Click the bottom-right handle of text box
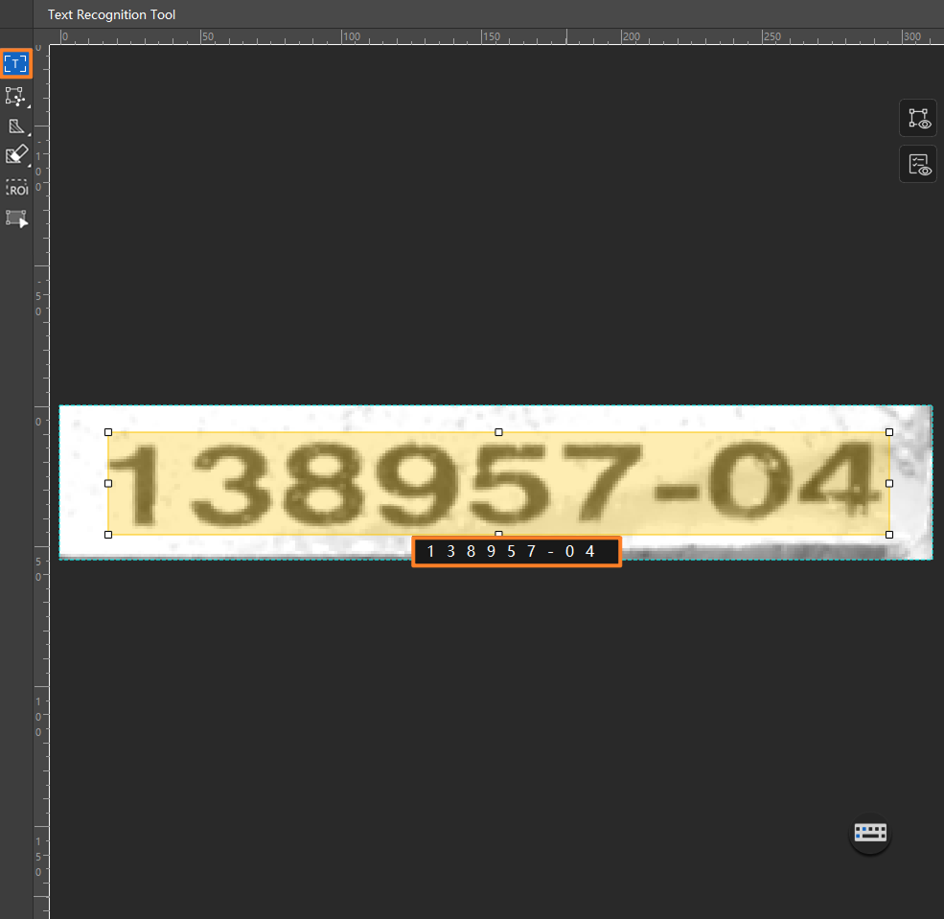Image resolution: width=944 pixels, height=919 pixels. [889, 535]
